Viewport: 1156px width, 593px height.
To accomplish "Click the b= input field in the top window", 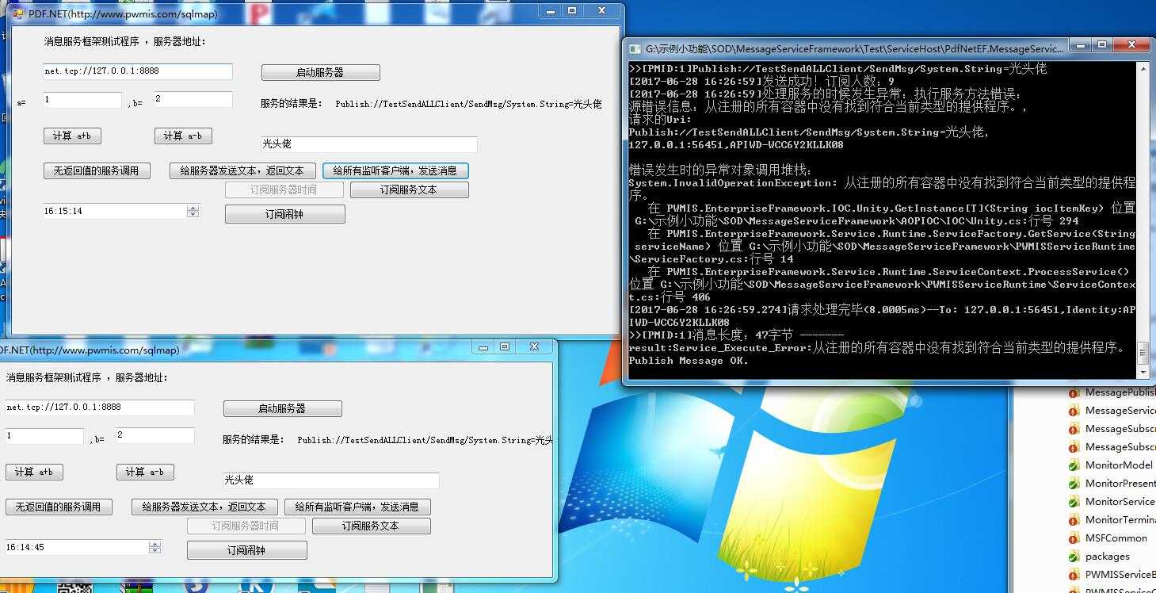I will pyautogui.click(x=193, y=99).
